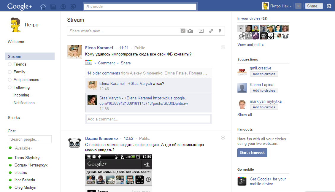Screen dimensions: 335x192
Task: Open the plus.google.com post link in comment
Action: click(x=144, y=101)
